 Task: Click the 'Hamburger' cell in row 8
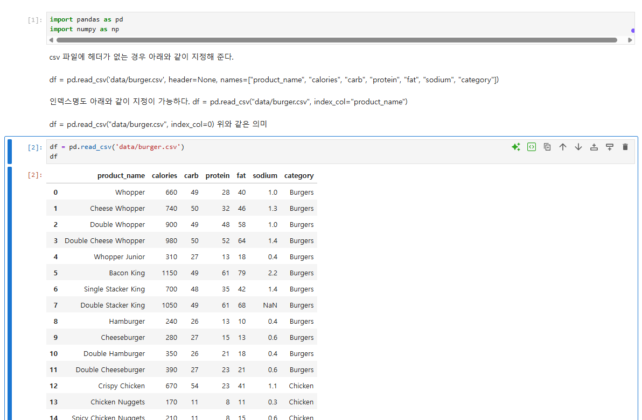[x=127, y=322]
